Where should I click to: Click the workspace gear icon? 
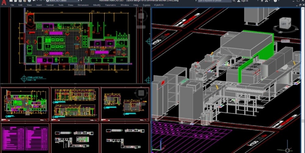pyautogui.click(x=48, y=1)
